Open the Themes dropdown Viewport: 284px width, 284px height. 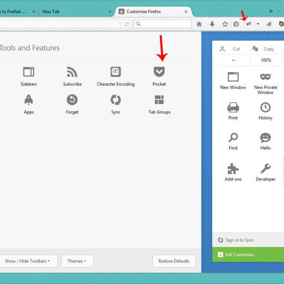tap(78, 261)
